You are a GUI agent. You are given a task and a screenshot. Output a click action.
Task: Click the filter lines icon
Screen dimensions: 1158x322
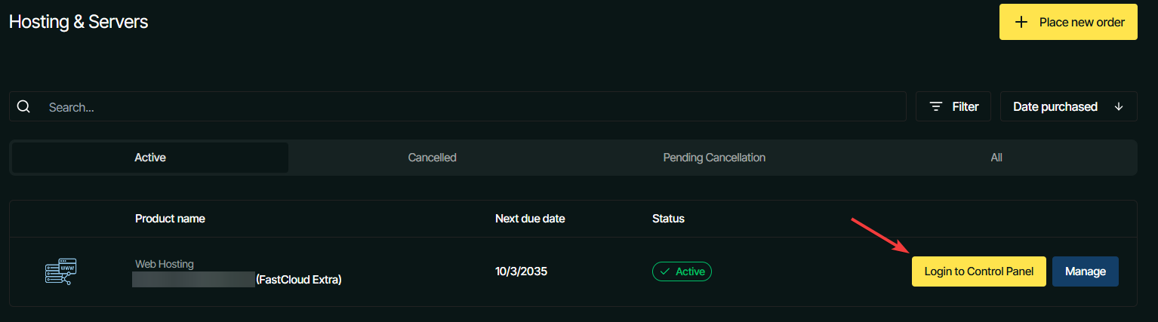coord(936,107)
